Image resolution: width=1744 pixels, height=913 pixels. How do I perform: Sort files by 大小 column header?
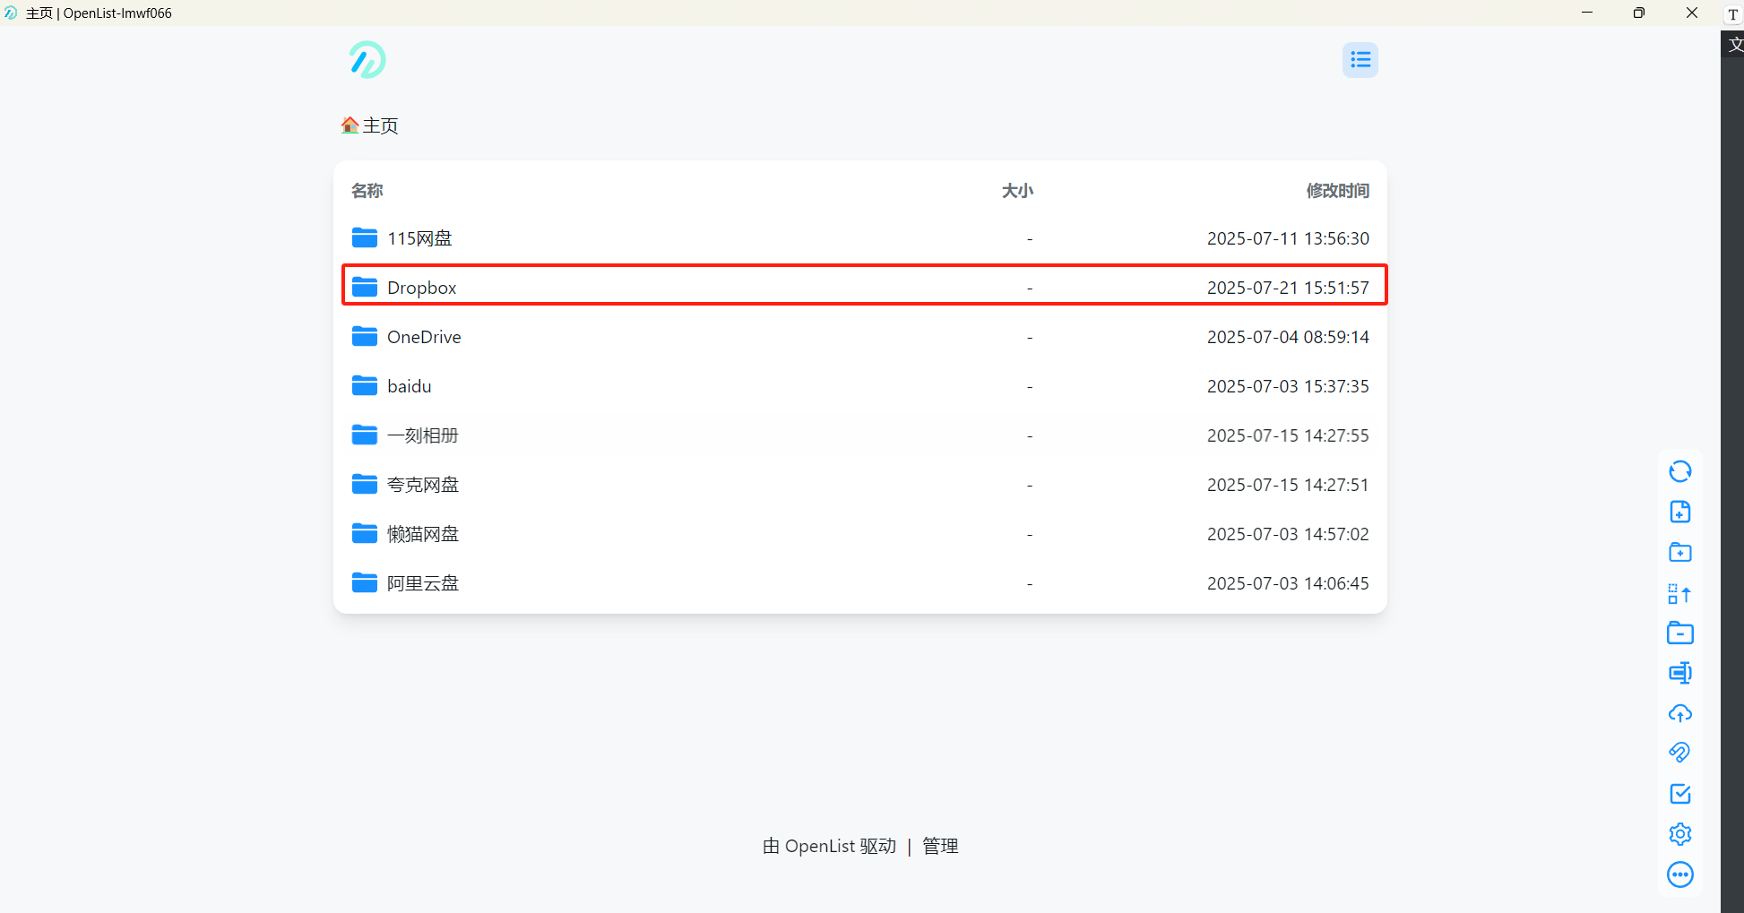tap(1017, 191)
